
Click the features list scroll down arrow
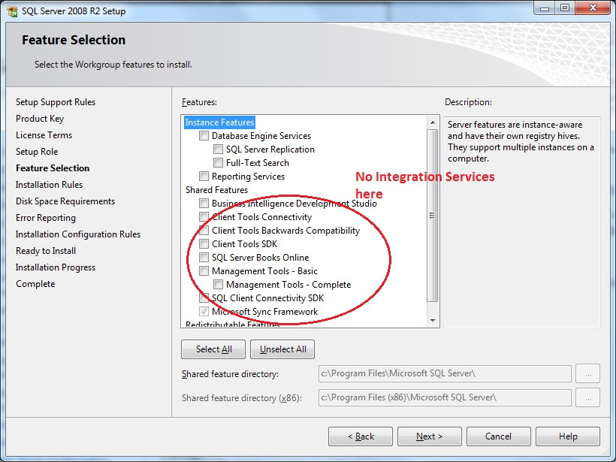[433, 321]
